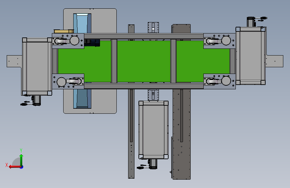This screenshot has height=188, width=290.
Task: Click the green Y label above the triad
Action: click(x=21, y=150)
